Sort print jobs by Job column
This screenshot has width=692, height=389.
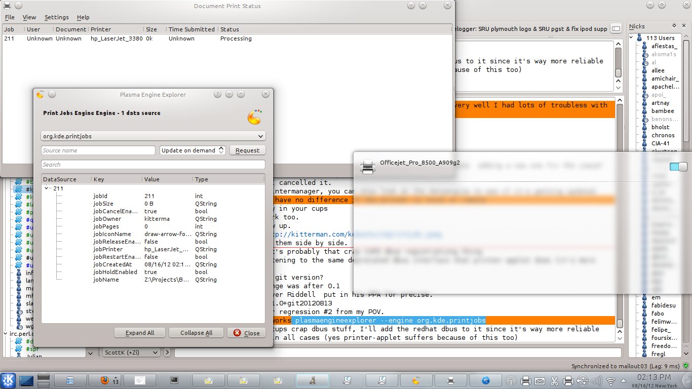tap(14, 29)
